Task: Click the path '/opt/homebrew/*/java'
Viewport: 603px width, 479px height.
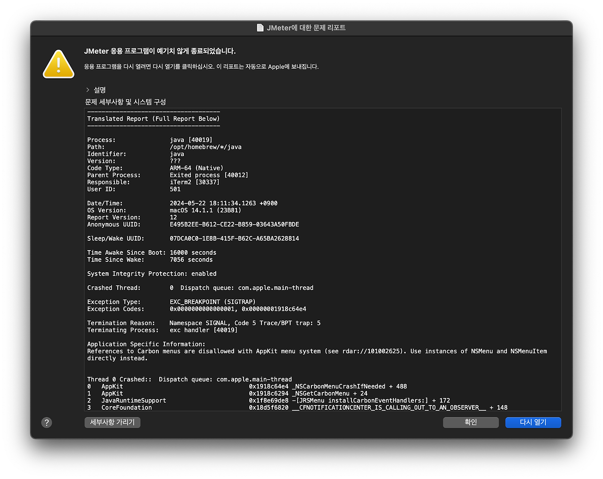Action: [x=205, y=147]
